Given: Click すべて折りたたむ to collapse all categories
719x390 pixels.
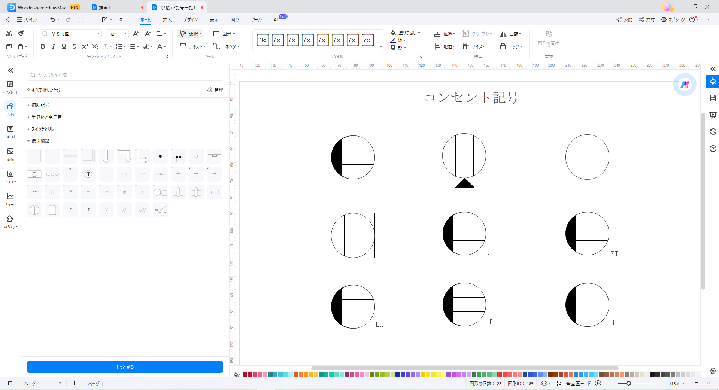Looking at the screenshot, I should 44,90.
